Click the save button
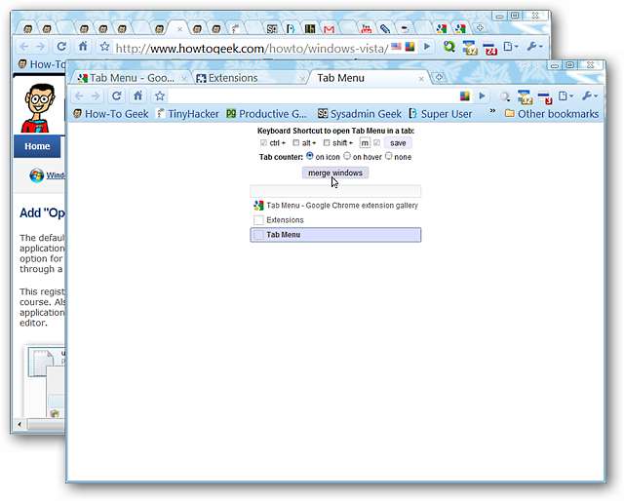Viewport: 624px width, 501px height. click(x=398, y=143)
